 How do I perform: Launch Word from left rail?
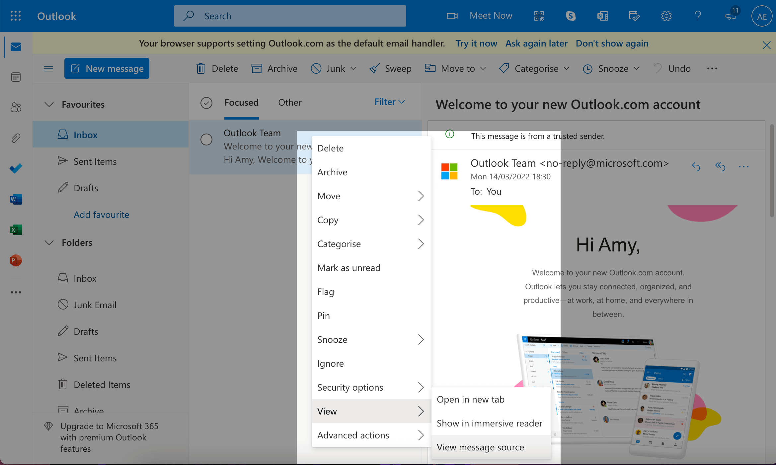pyautogui.click(x=16, y=199)
